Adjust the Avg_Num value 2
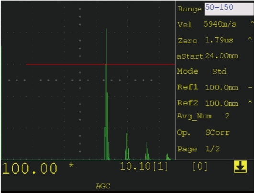Viewport: 254px width, 193px height. 203,116
